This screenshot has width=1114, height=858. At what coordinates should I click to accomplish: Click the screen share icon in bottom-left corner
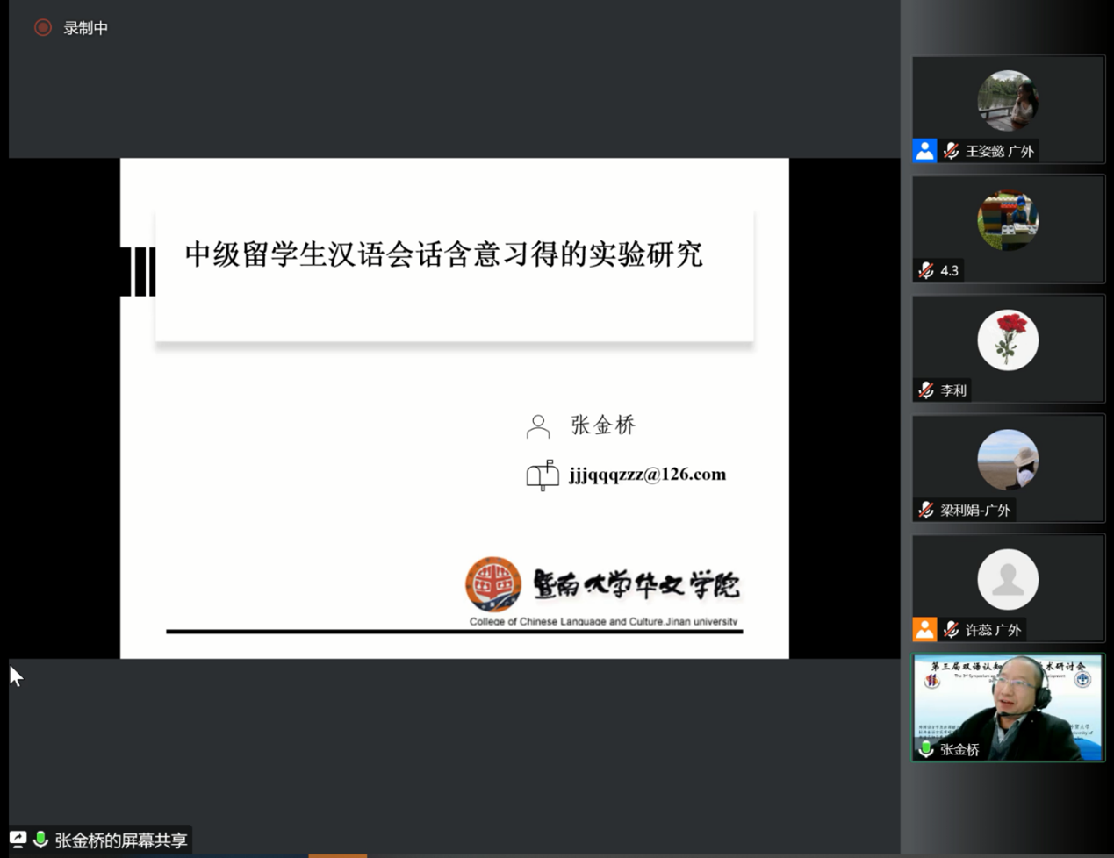point(18,840)
